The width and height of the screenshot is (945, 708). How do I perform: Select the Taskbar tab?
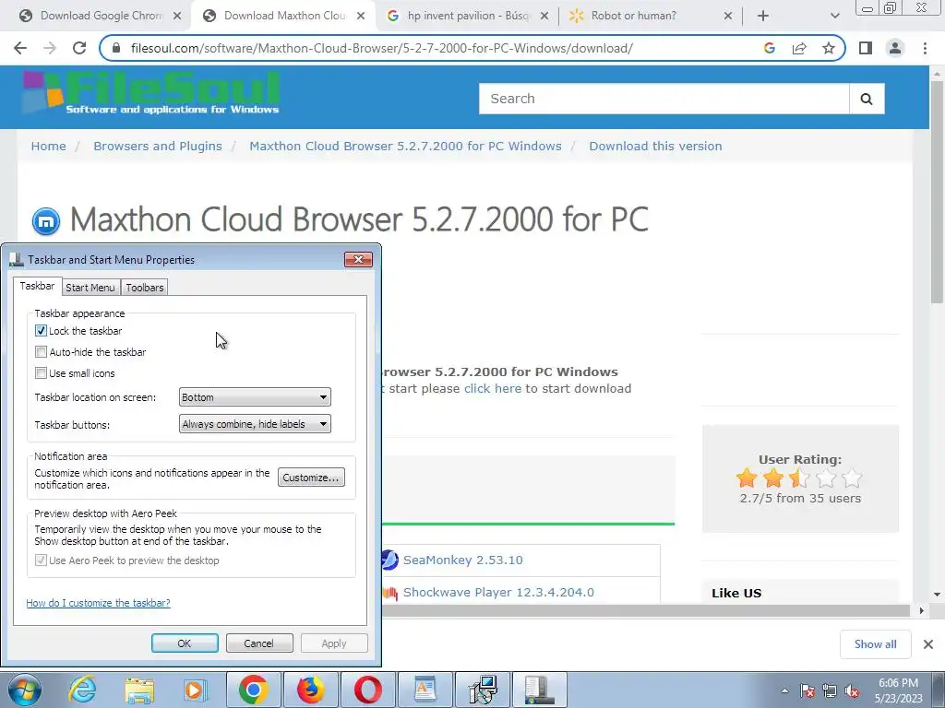pyautogui.click(x=37, y=286)
